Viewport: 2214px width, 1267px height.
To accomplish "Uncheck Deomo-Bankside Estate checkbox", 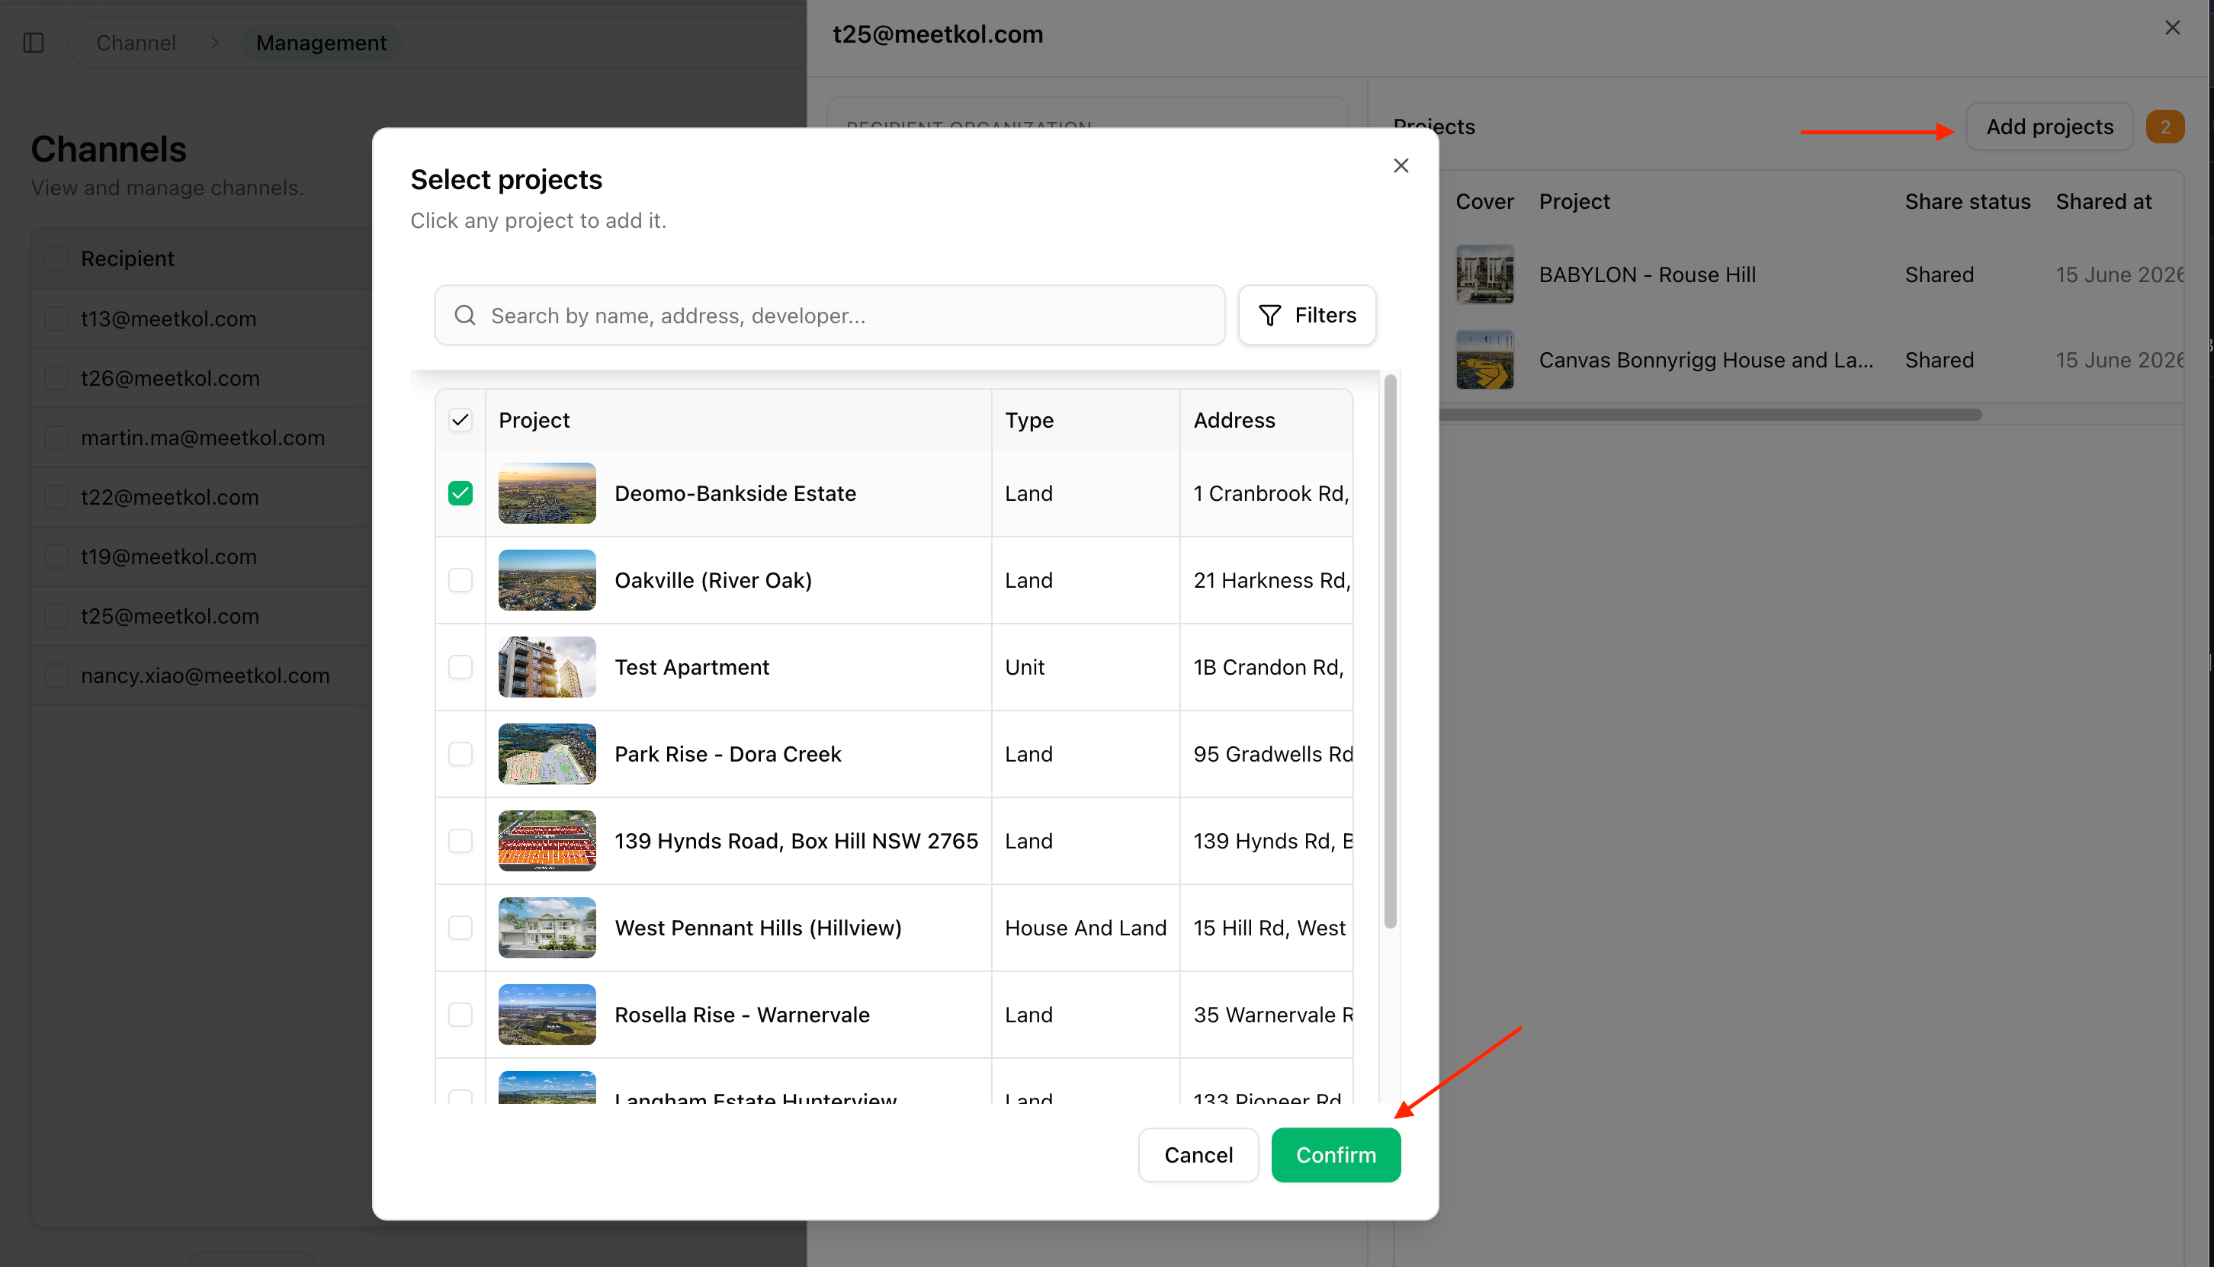I will tap(460, 493).
